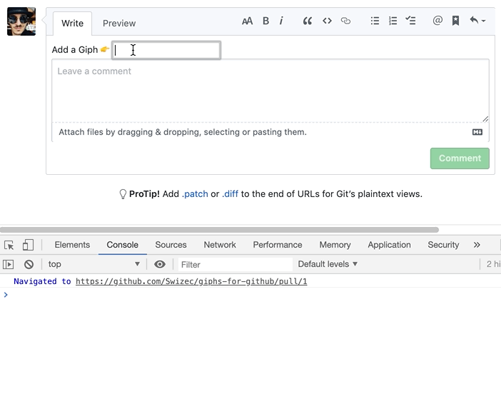This screenshot has height=399, width=501.
Task: Switch to the Write tab
Action: point(73,24)
